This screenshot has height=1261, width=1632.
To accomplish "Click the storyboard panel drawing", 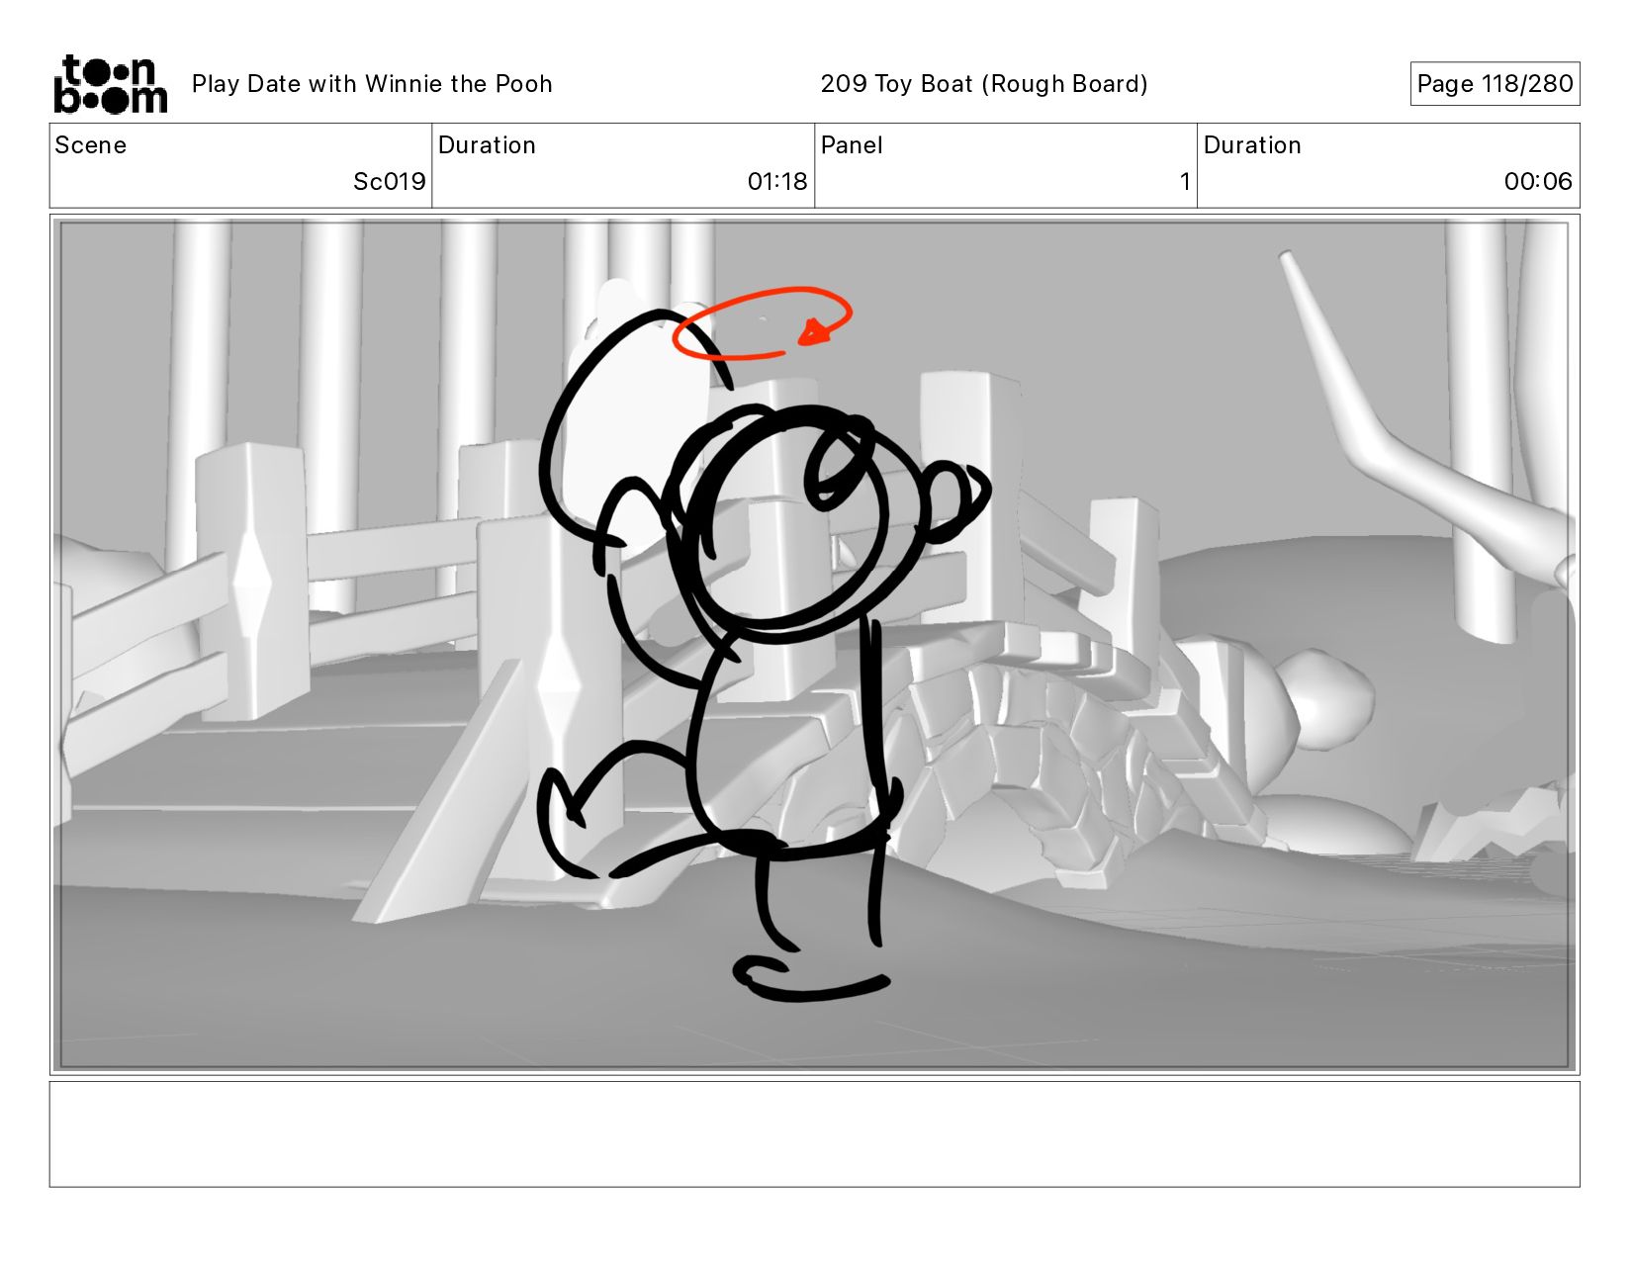I will click(x=815, y=645).
